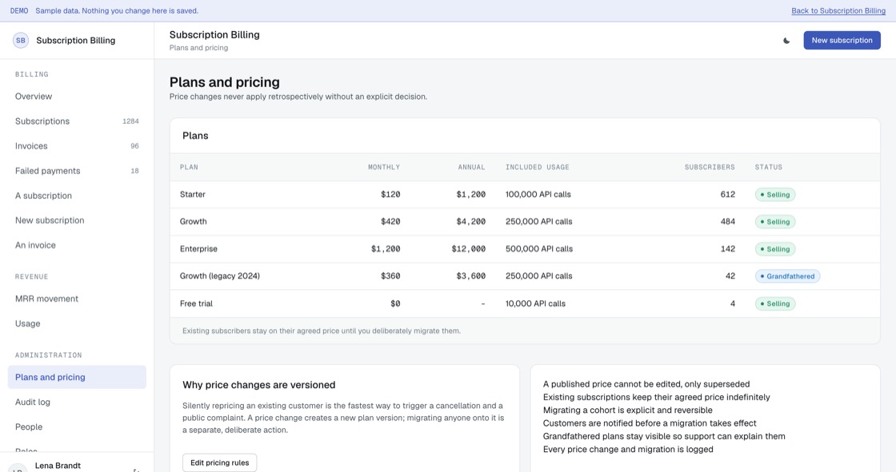
Task: Click the Starter plan name
Action: point(193,195)
